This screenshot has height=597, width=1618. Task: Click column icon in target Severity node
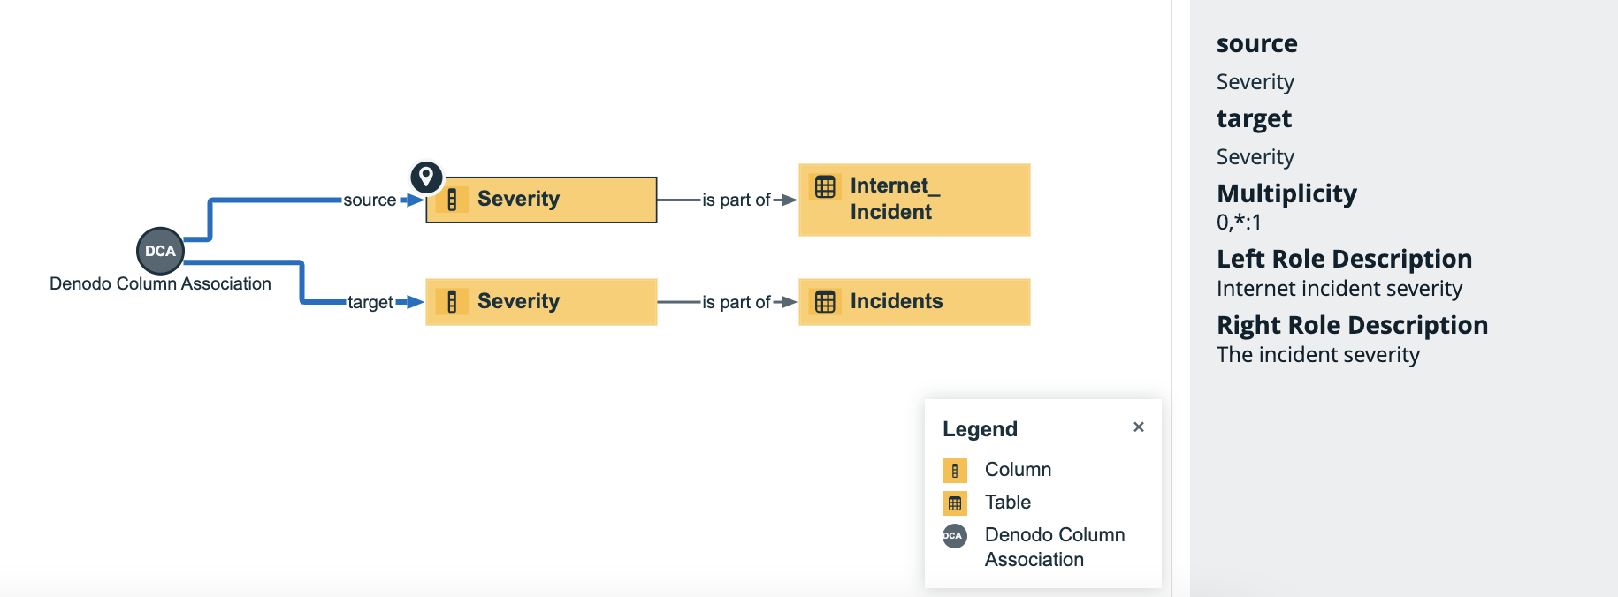tap(452, 302)
